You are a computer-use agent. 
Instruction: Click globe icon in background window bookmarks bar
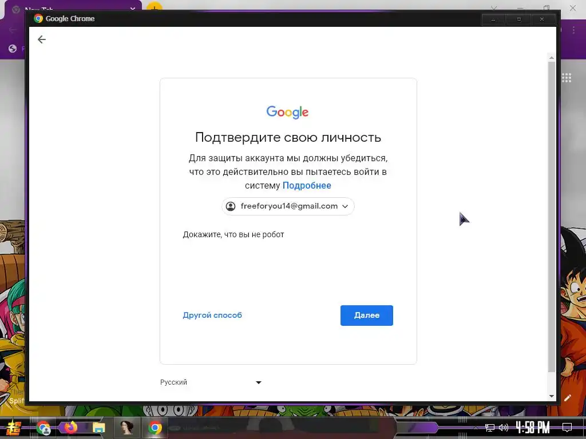point(13,49)
